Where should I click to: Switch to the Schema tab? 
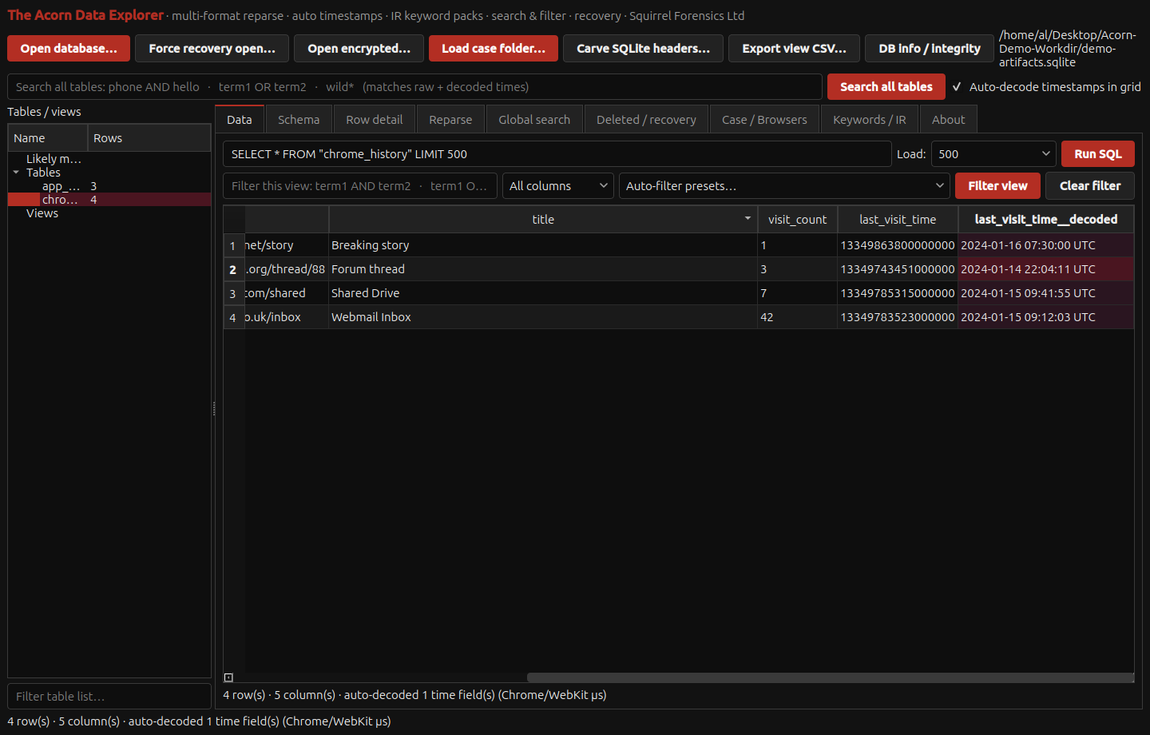[299, 119]
